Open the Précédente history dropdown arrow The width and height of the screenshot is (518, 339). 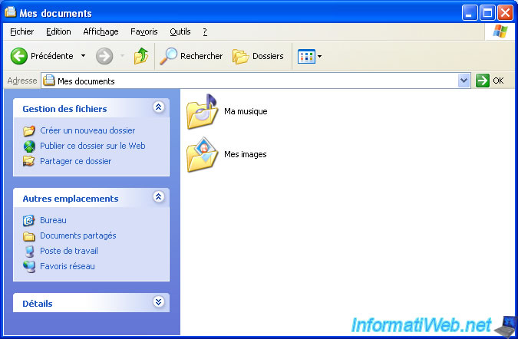tap(83, 56)
